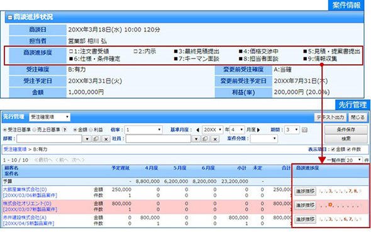Open the [20XX/03/07新製品案件] link
371x232 pixels.
point(30,209)
